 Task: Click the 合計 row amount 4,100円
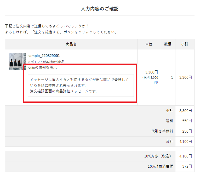[186, 142]
